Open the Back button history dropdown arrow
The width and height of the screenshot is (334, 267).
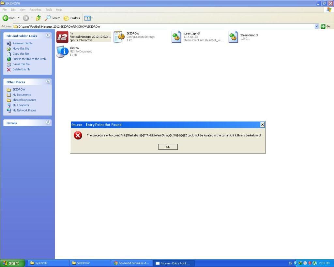tap(19, 18)
